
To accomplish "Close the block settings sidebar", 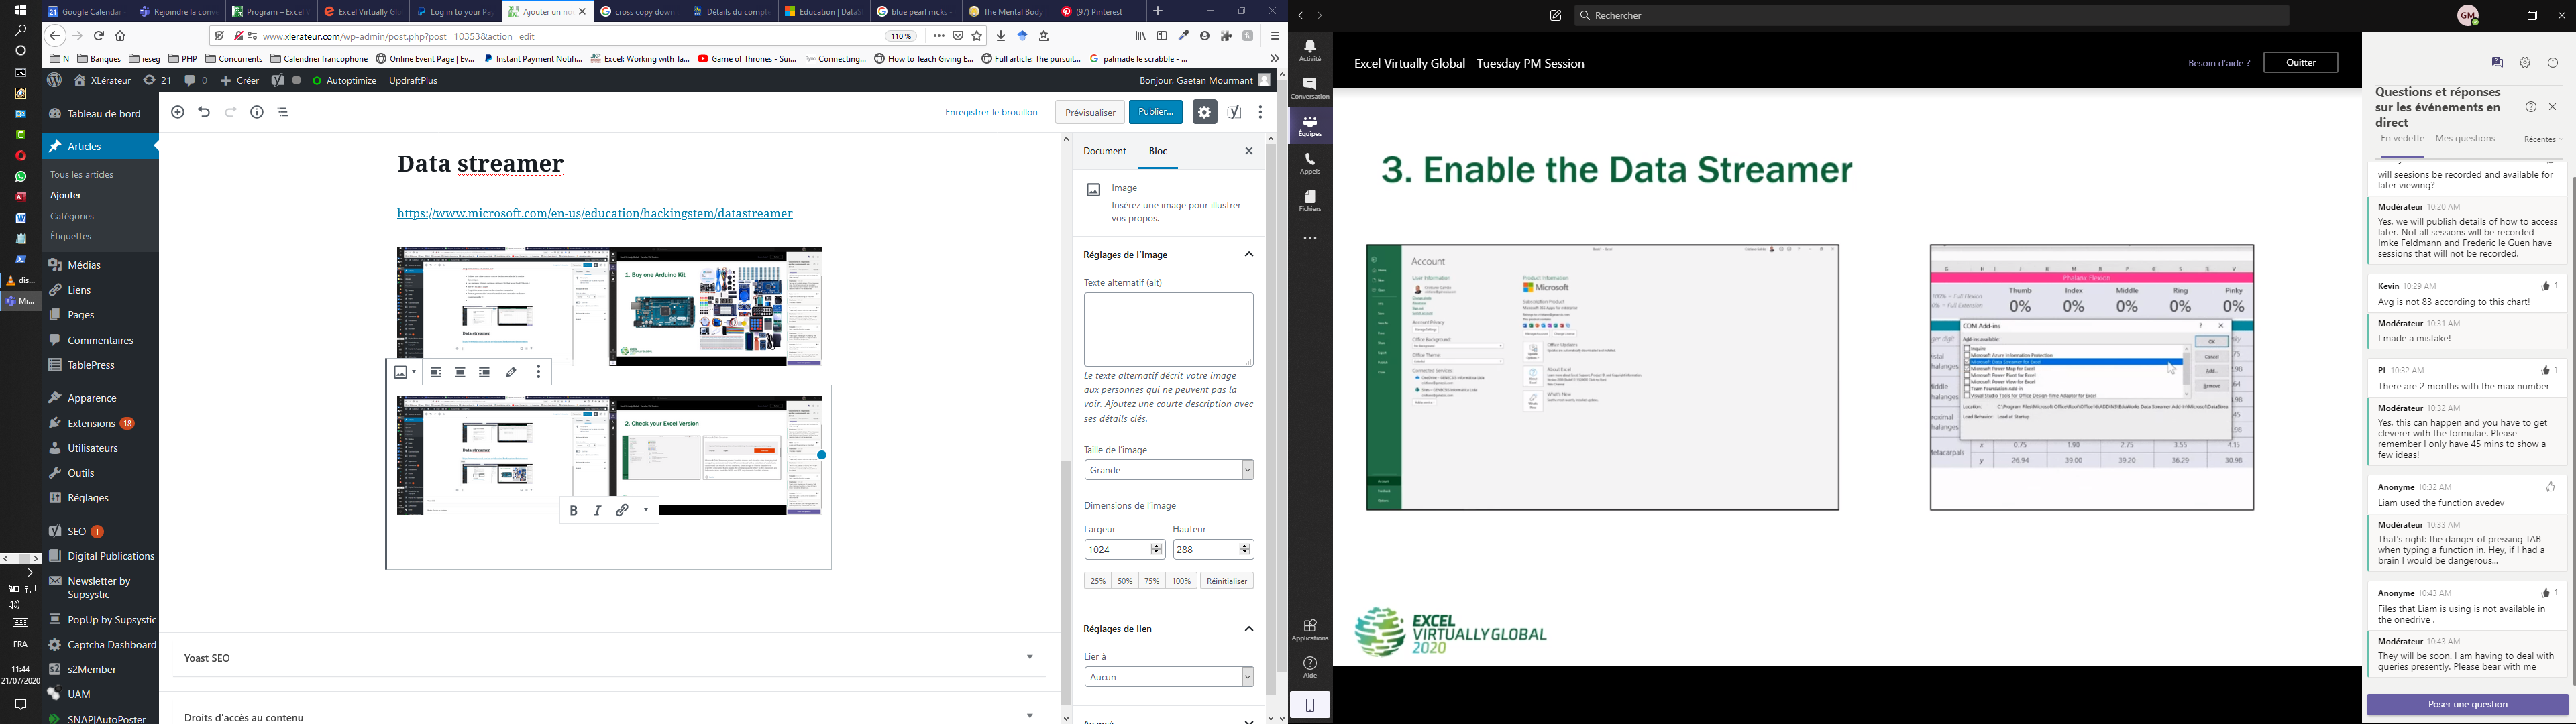I will pos(1249,152).
